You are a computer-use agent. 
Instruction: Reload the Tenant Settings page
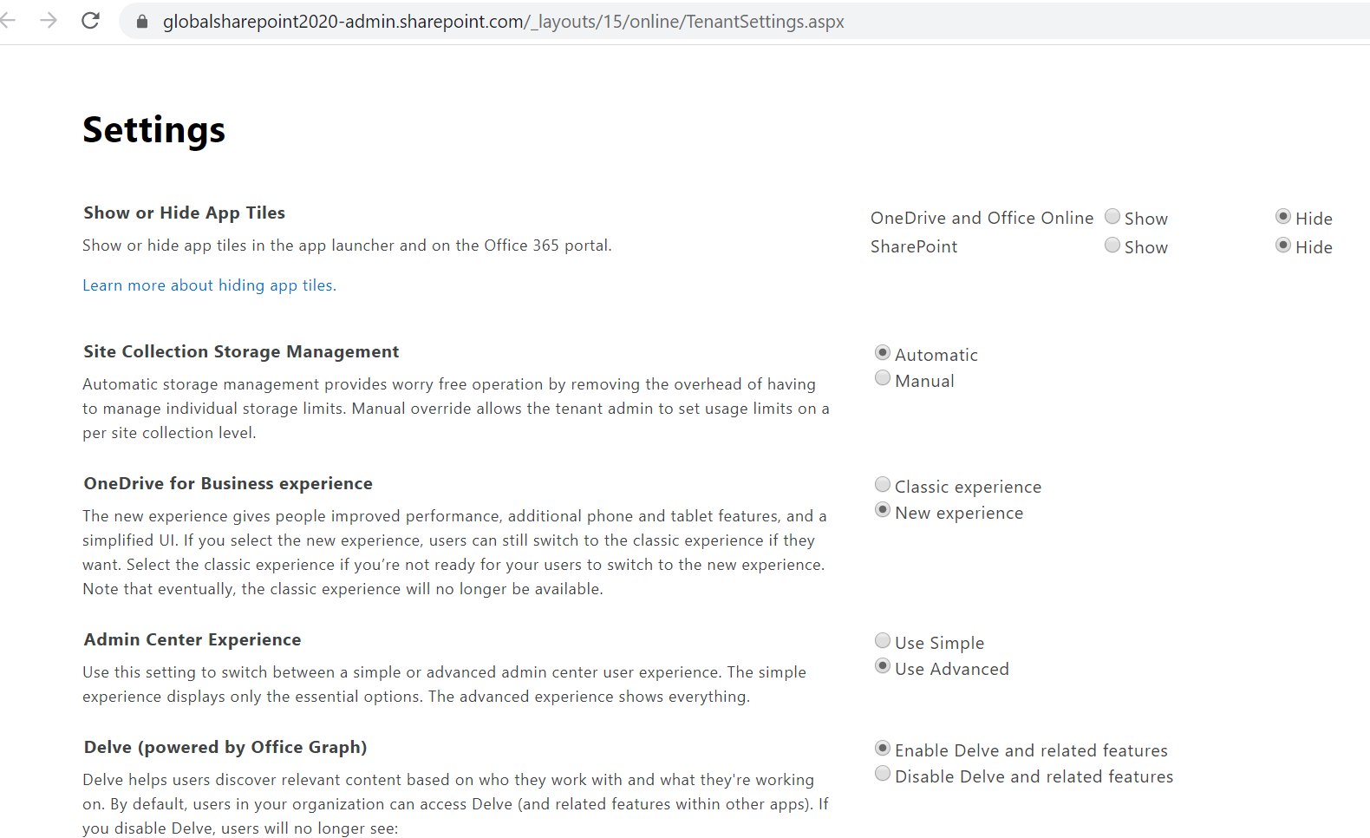click(x=90, y=21)
